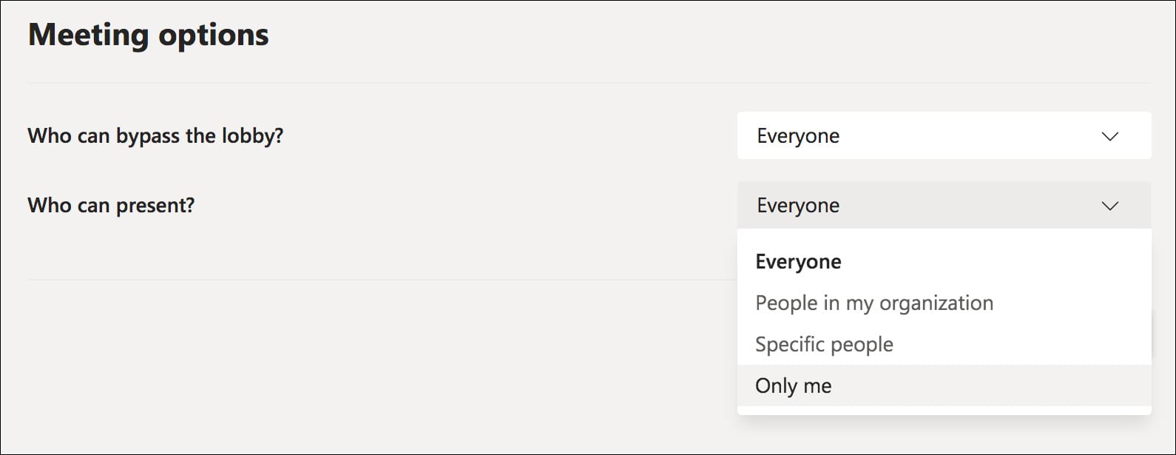Choose bold "Everyone" in the open options list

point(798,262)
